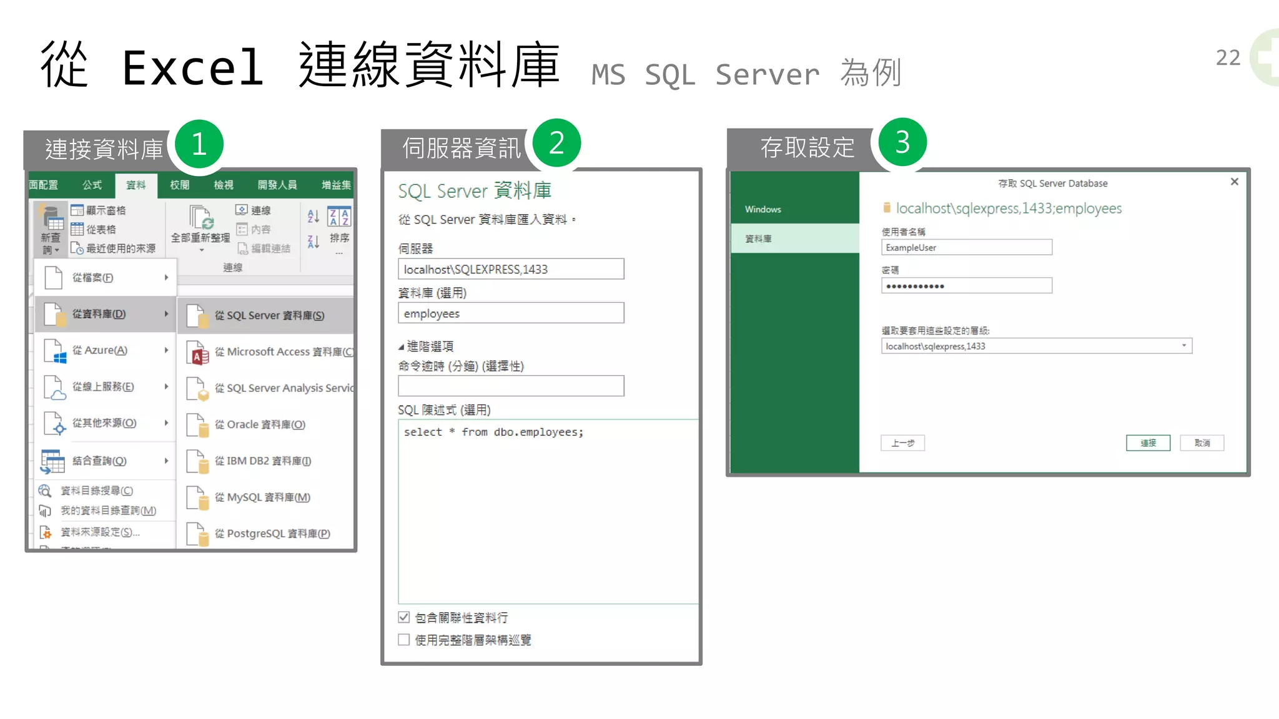
Task: Expand 從 Azure(A) submenu
Action: click(x=105, y=350)
